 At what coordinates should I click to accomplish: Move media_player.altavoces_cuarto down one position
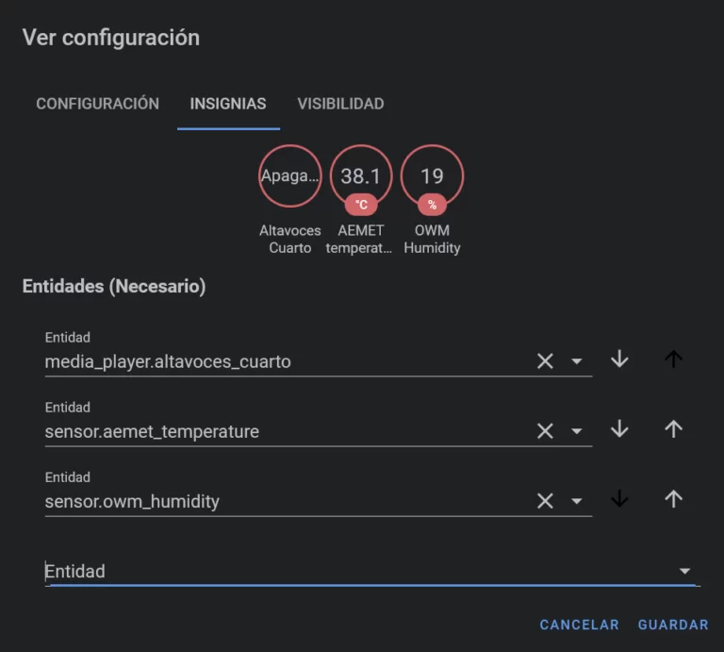(x=619, y=359)
